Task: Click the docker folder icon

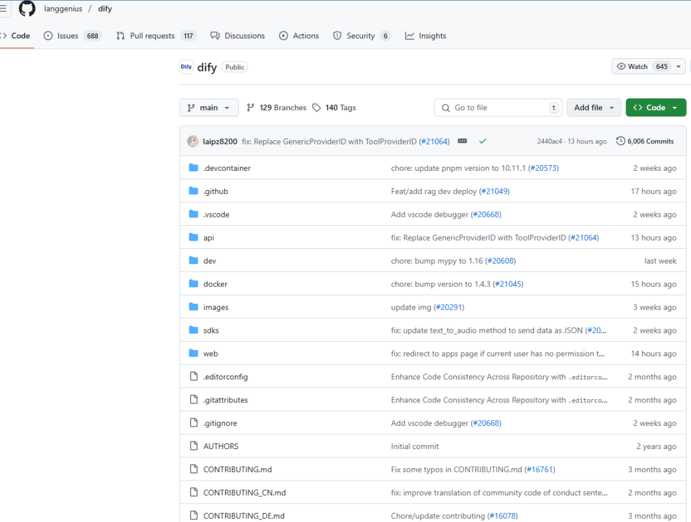Action: tap(193, 283)
